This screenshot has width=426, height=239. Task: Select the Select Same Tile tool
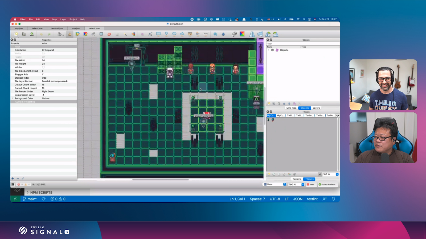(133, 34)
